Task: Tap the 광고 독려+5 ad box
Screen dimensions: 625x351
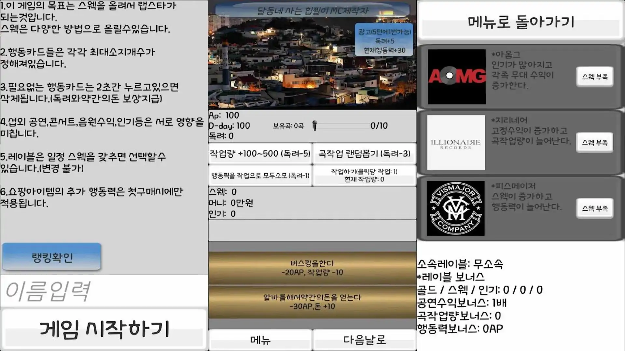Action: 384,41
